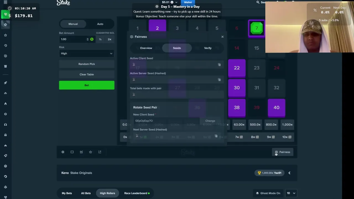This screenshot has height=199, width=354.
Task: Click Change for new client seed
Action: [210, 121]
